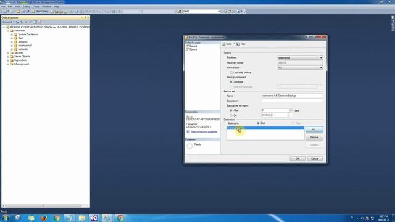Image resolution: width=395 pixels, height=222 pixels.
Task: Open the database selector combo in toolbar
Action: click(x=202, y=11)
